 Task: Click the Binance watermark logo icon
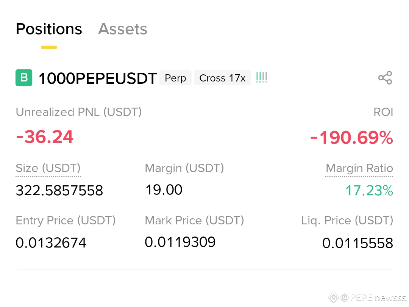pos(333,298)
